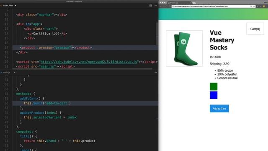Click the div class="nav-bar" line
The width and height of the screenshot is (268, 151).
(x=41, y=15)
